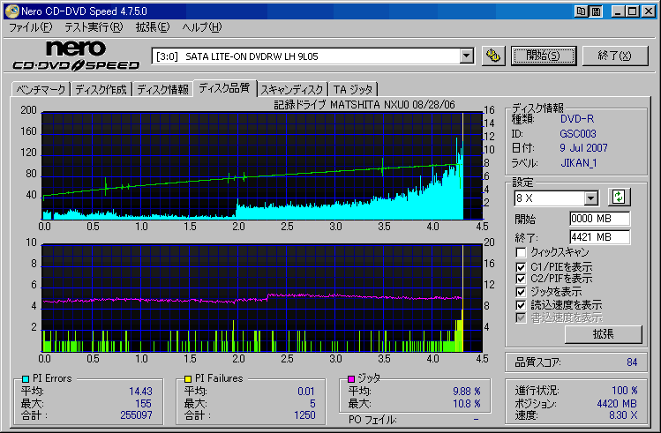The height and width of the screenshot is (433, 661).
Task: Open the ファイル(F) menu
Action: pyautogui.click(x=30, y=27)
